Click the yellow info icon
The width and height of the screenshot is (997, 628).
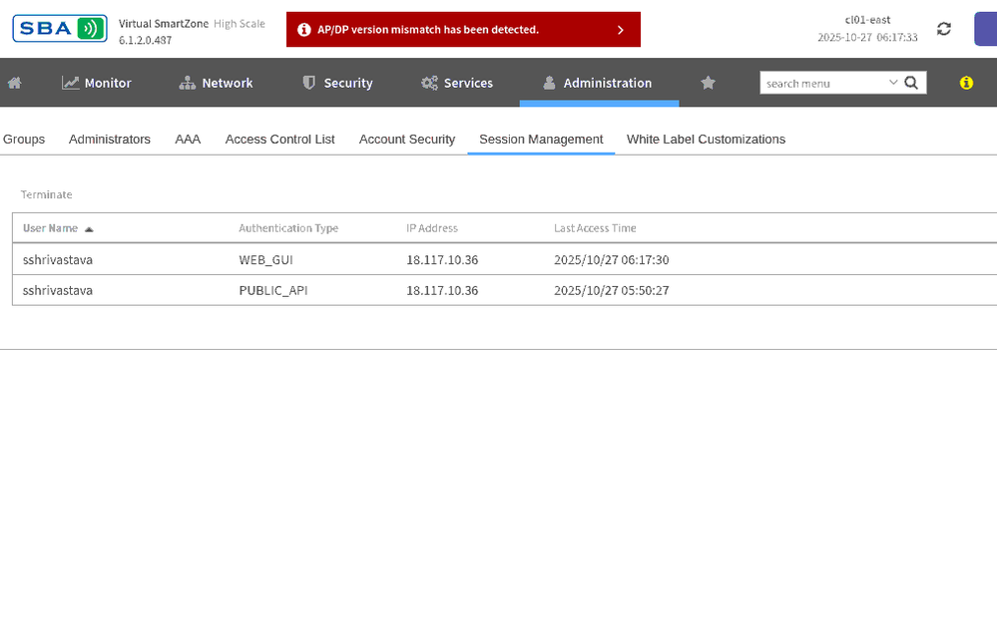coord(965,84)
